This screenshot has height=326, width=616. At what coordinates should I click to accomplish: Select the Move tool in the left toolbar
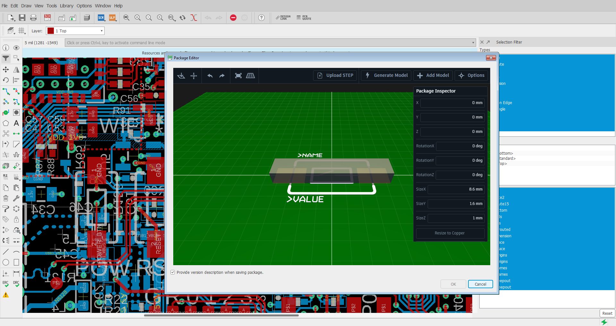click(5, 69)
